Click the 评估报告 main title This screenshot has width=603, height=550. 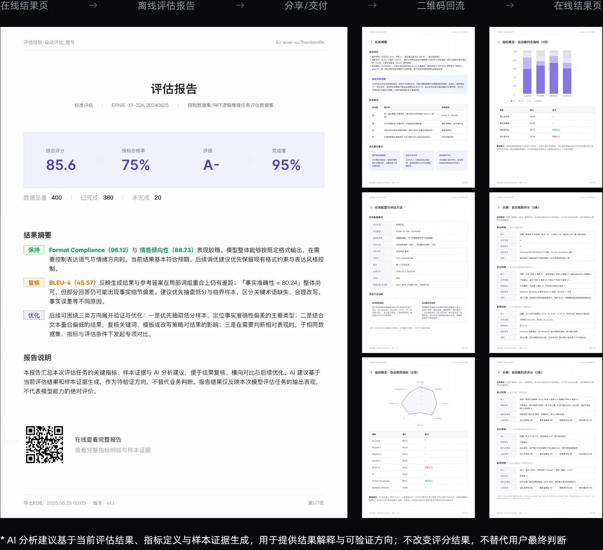[x=174, y=89]
